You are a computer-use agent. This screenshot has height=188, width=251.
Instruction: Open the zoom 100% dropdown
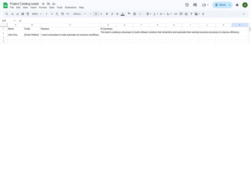36,14
